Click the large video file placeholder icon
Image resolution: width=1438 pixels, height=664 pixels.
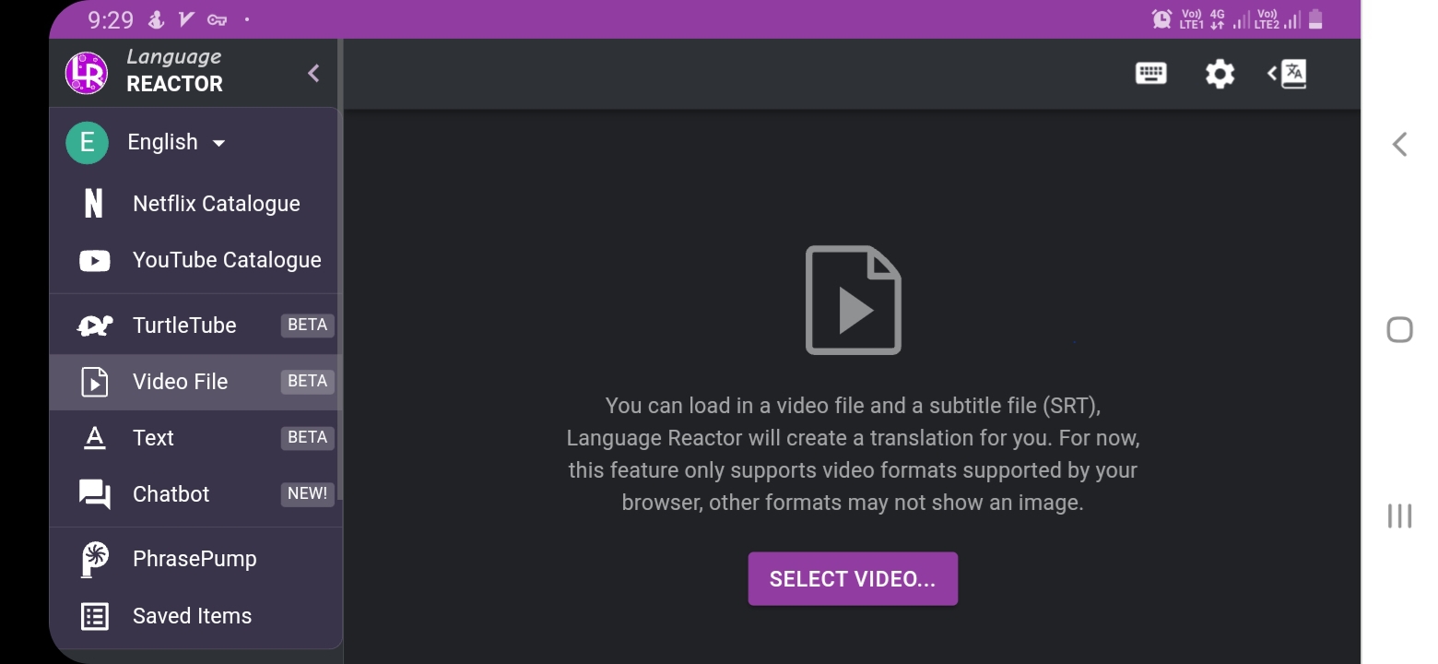pos(854,300)
